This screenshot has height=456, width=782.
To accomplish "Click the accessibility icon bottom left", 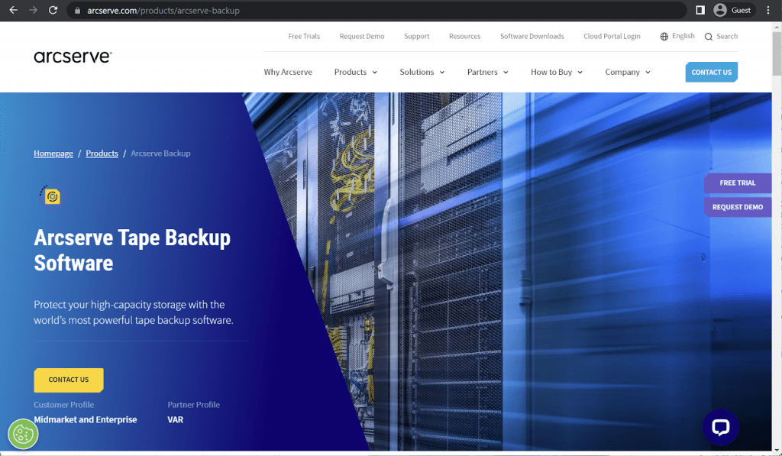I will coord(22,434).
